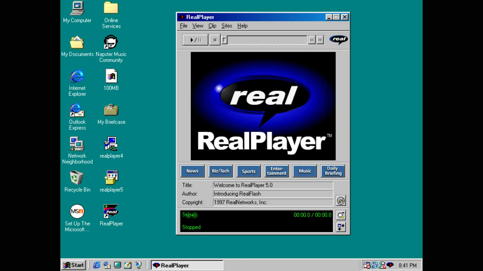Screen dimensions: 483x271
Task: Click the News channel button
Action: (x=192, y=171)
